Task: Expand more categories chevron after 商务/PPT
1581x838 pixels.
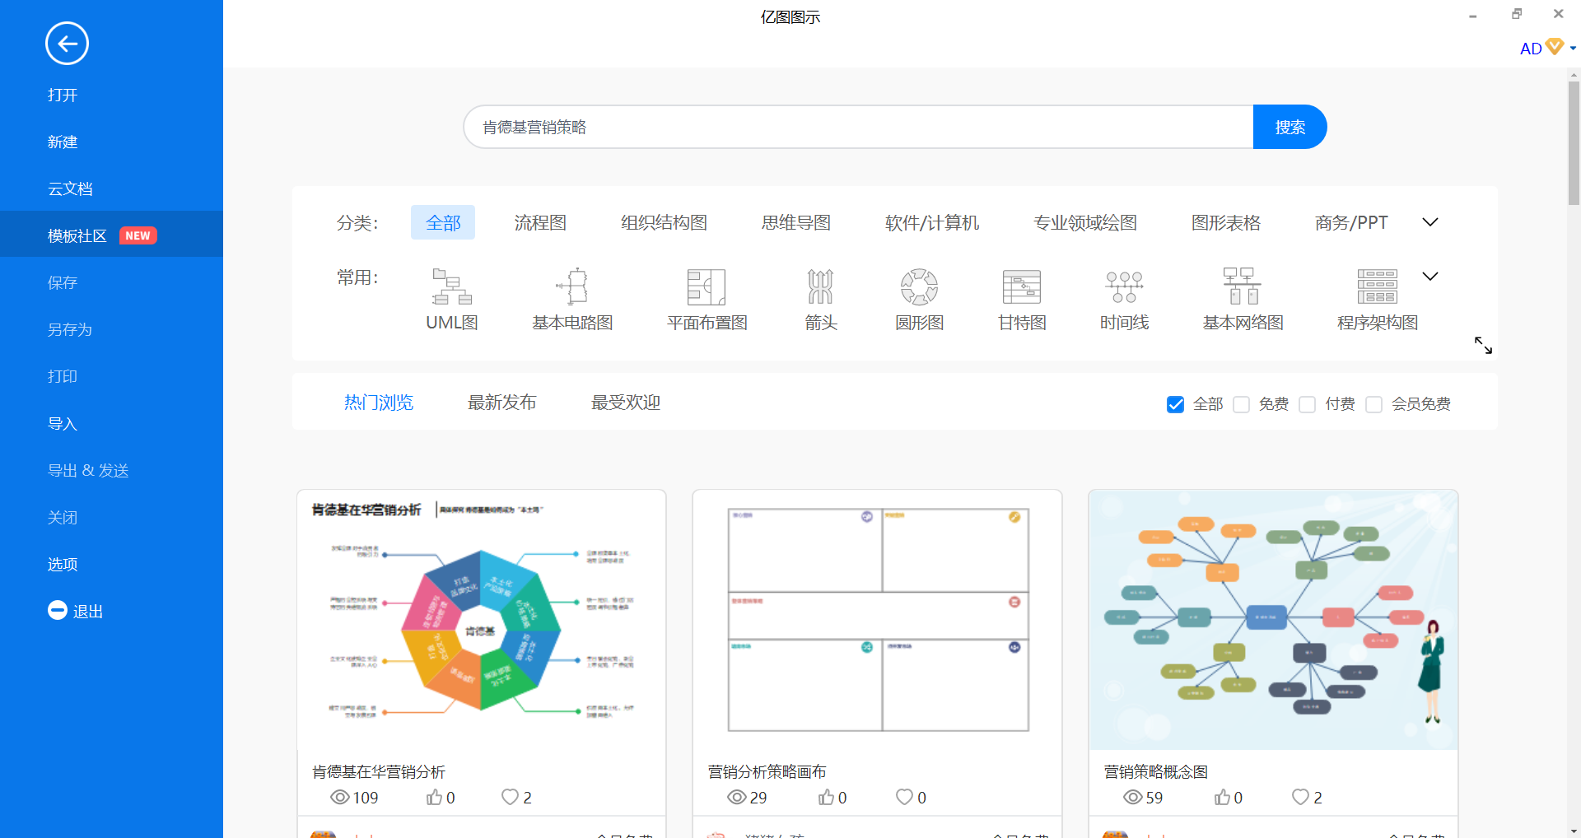Action: [1430, 222]
